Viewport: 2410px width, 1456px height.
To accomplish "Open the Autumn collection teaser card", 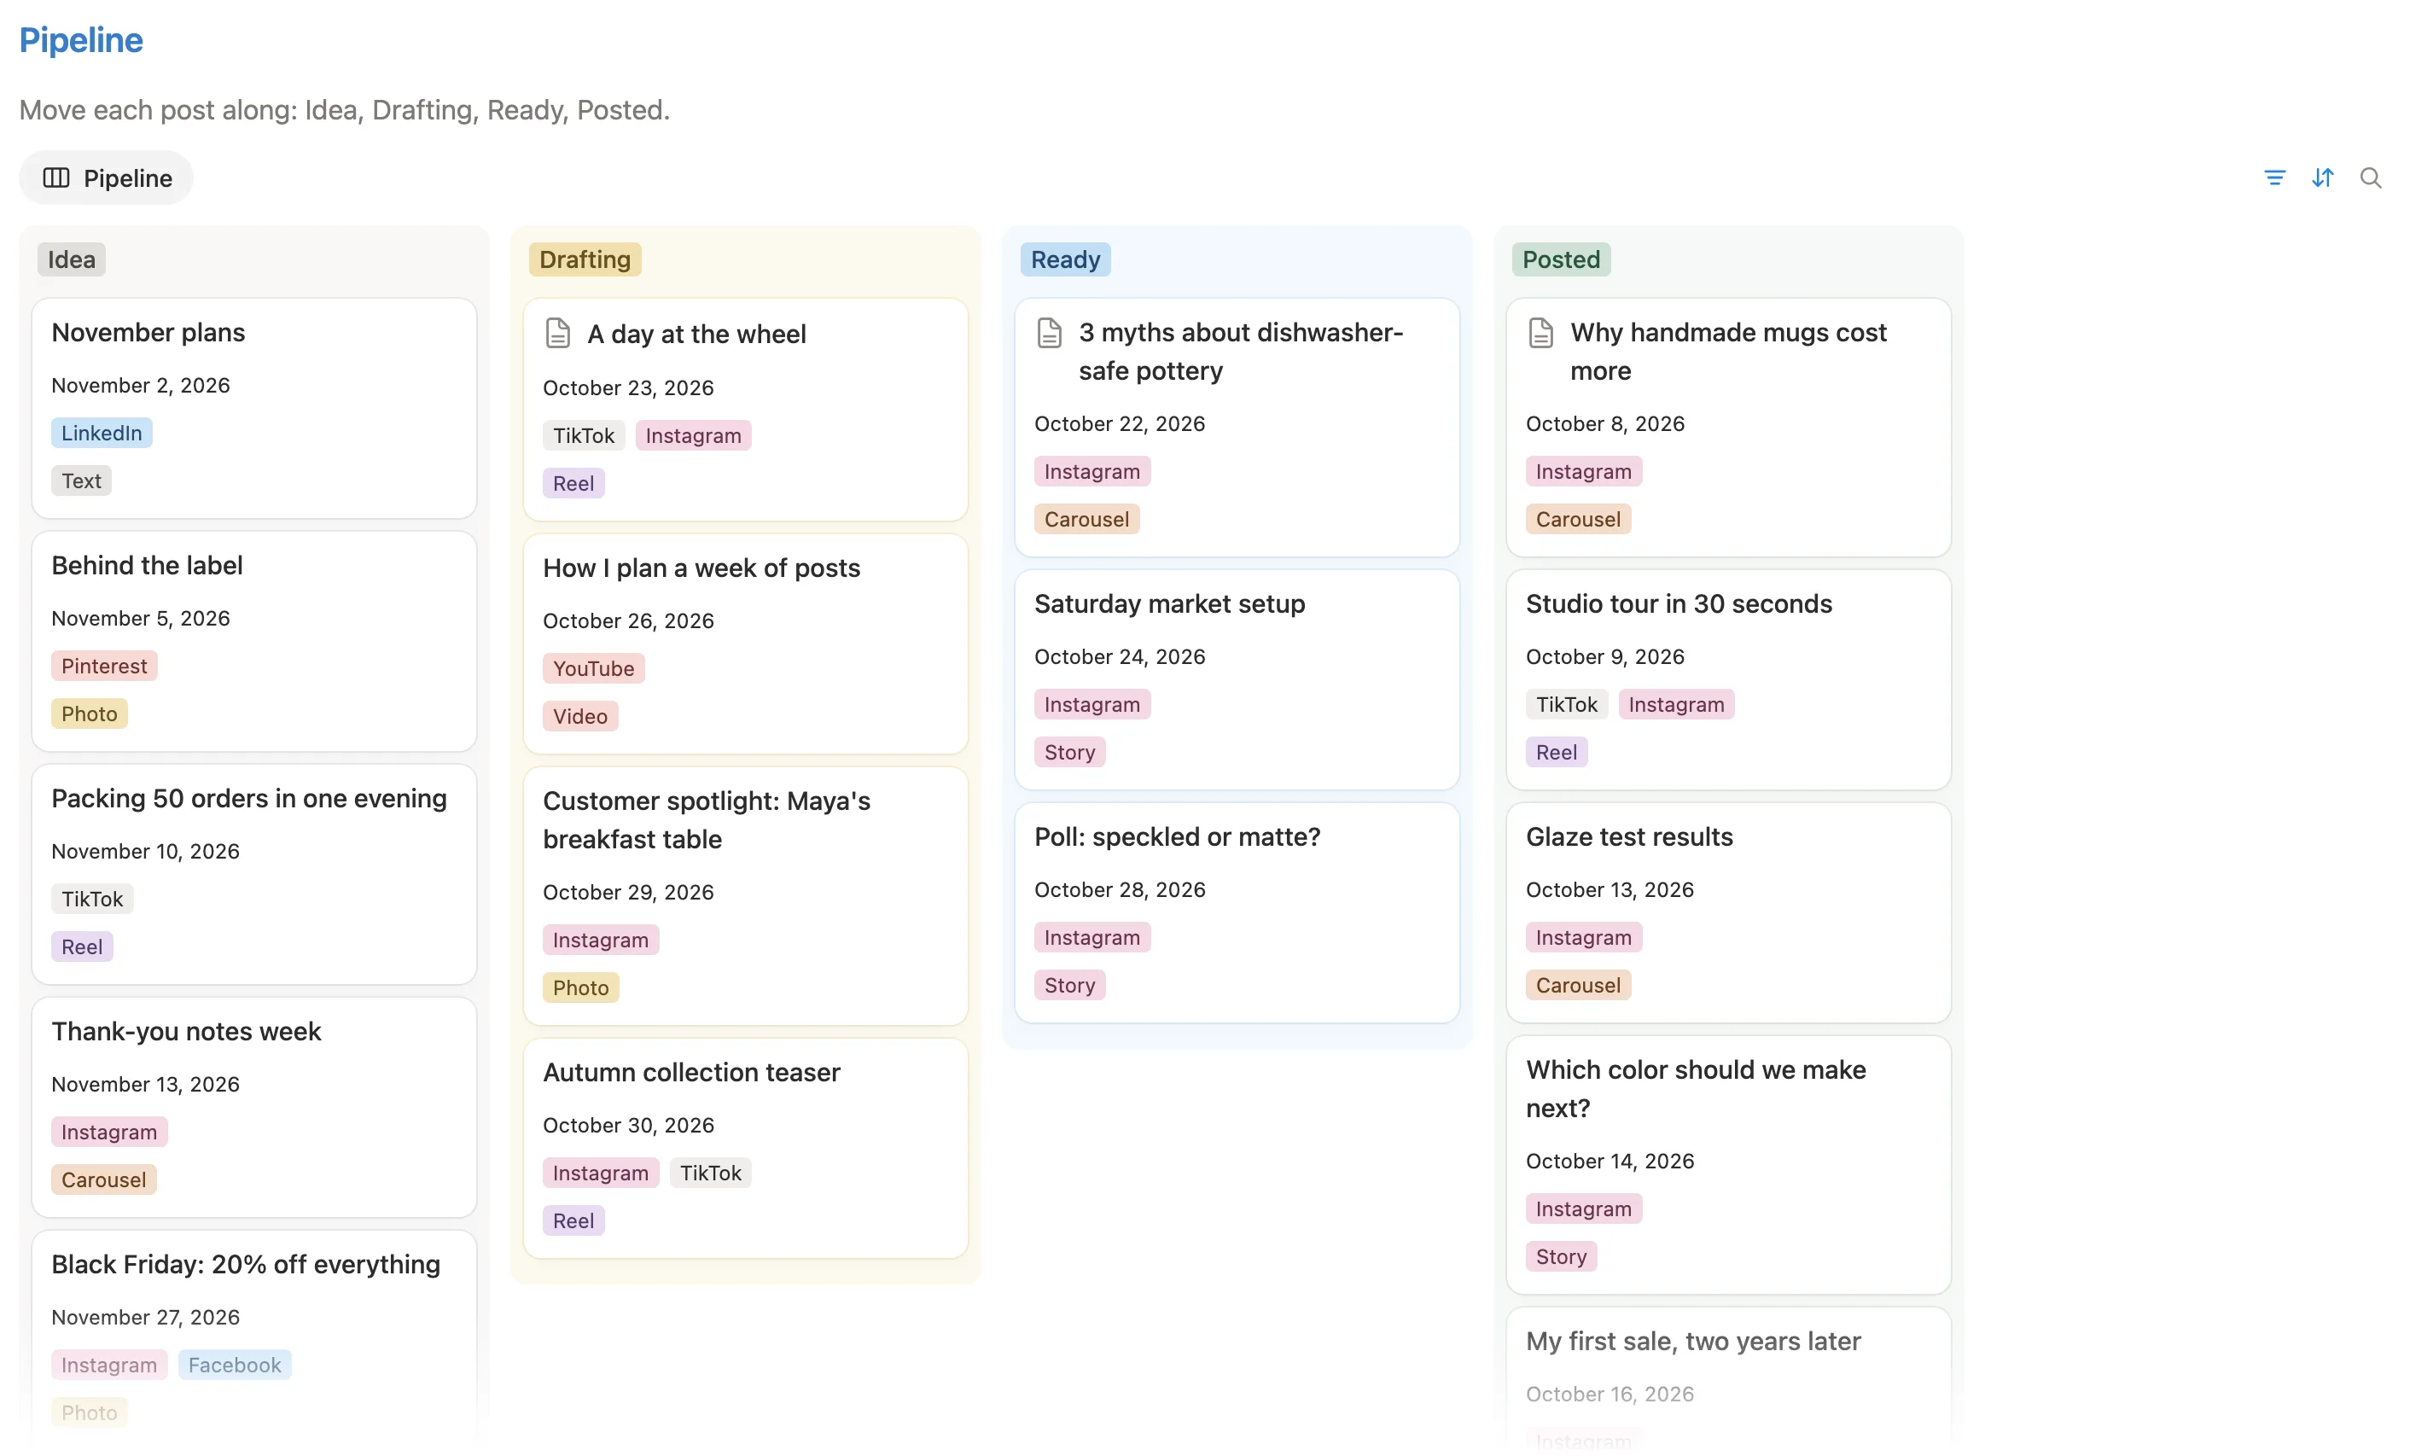I will pyautogui.click(x=745, y=1148).
